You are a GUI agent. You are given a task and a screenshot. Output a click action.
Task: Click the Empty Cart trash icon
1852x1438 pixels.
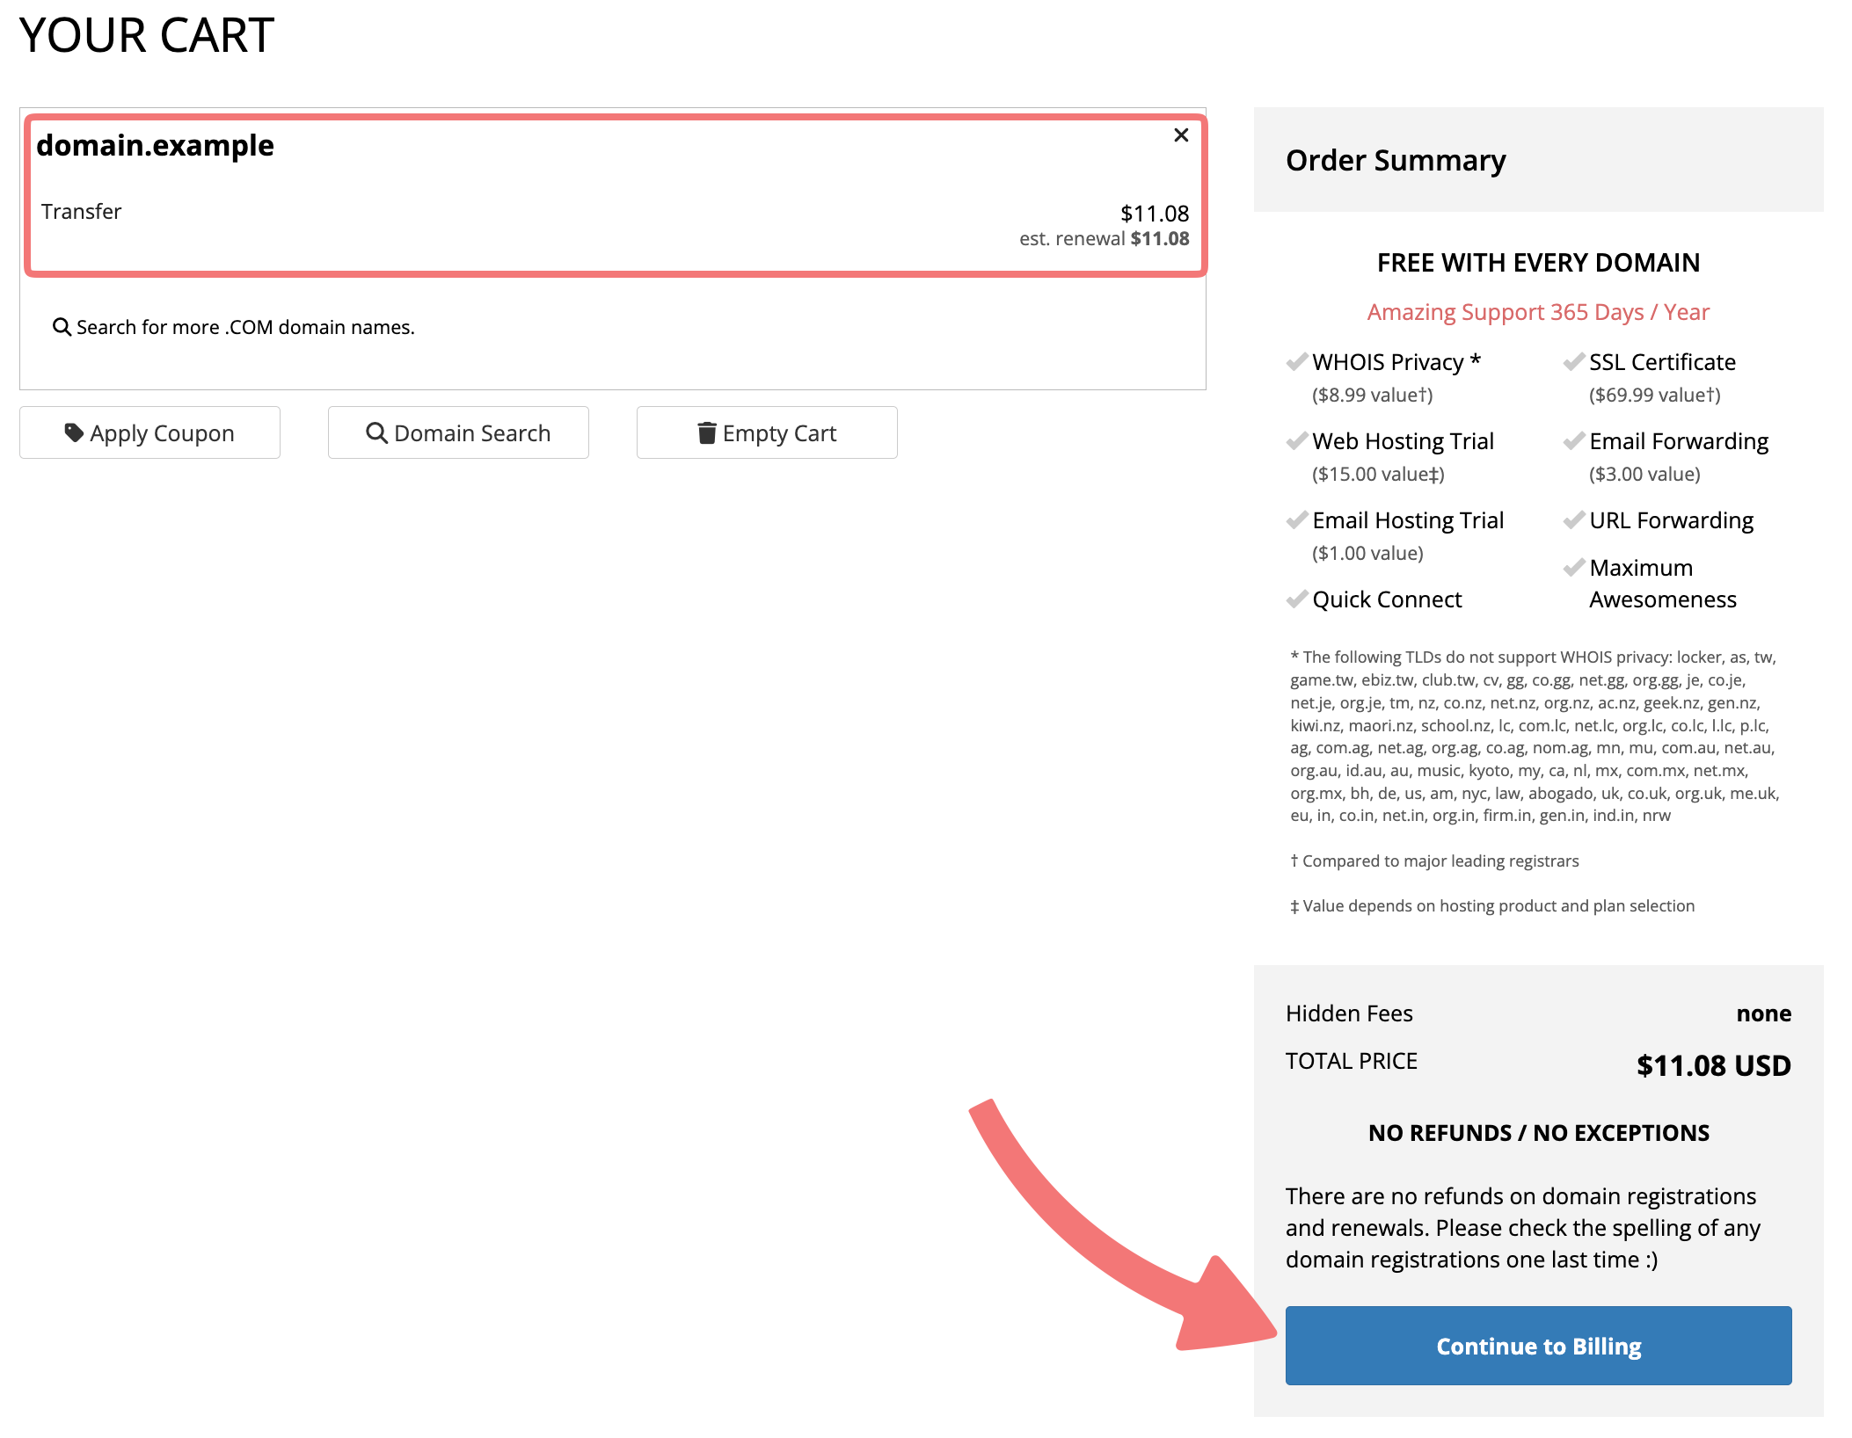(x=706, y=432)
